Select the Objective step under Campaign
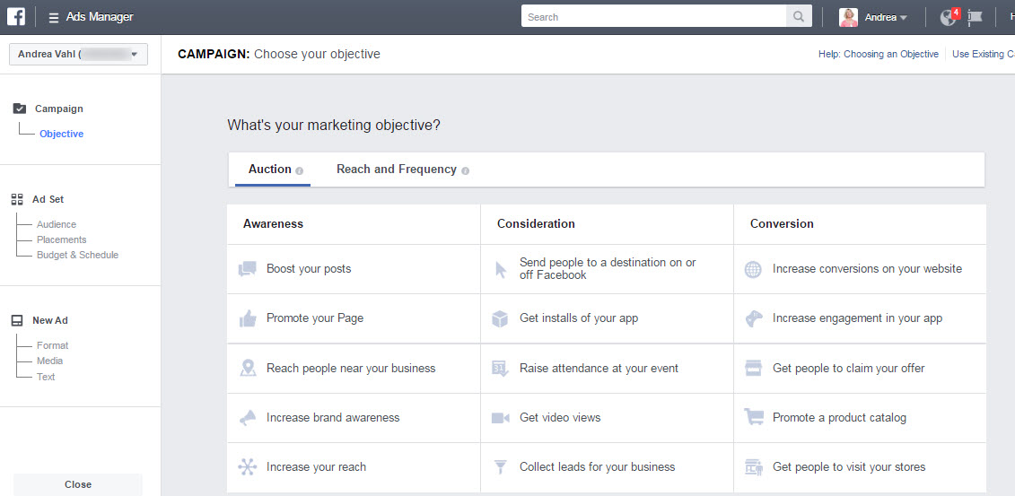Viewport: 1015px width, 496px height. [x=61, y=134]
